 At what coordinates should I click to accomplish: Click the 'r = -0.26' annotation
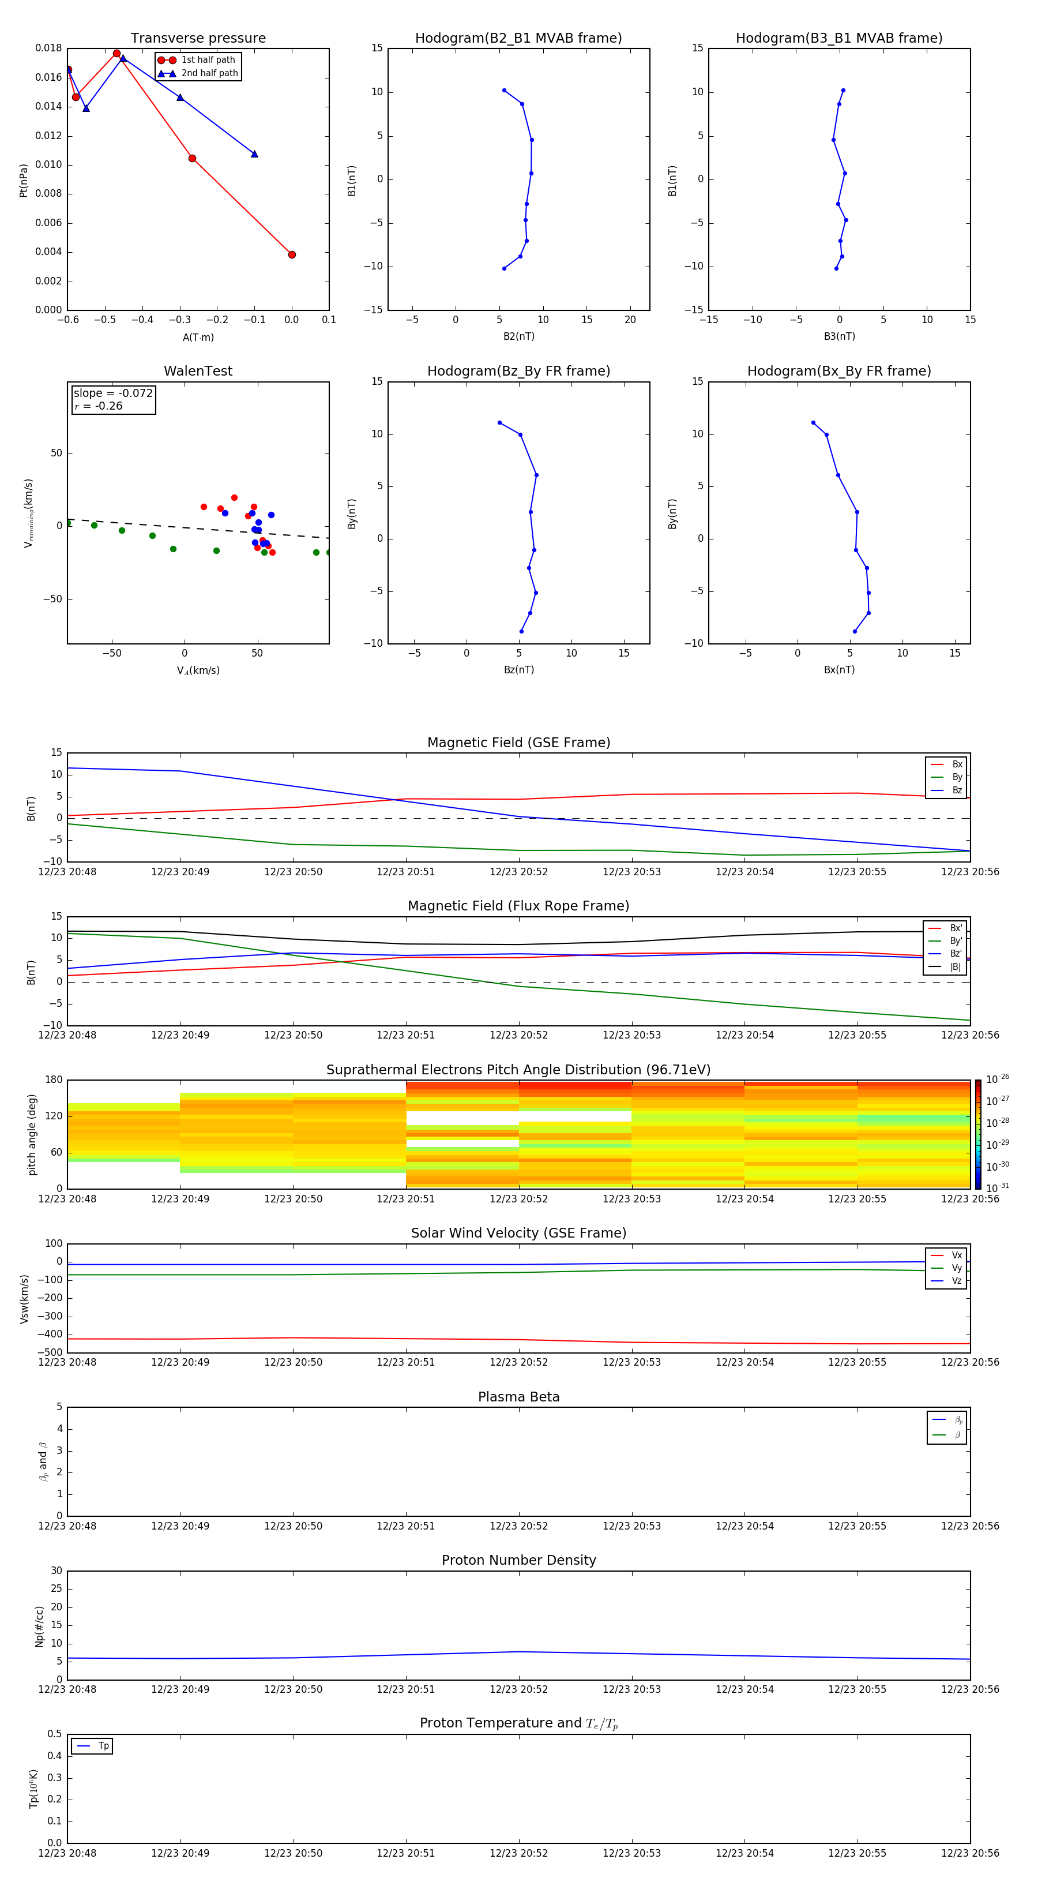(x=98, y=407)
